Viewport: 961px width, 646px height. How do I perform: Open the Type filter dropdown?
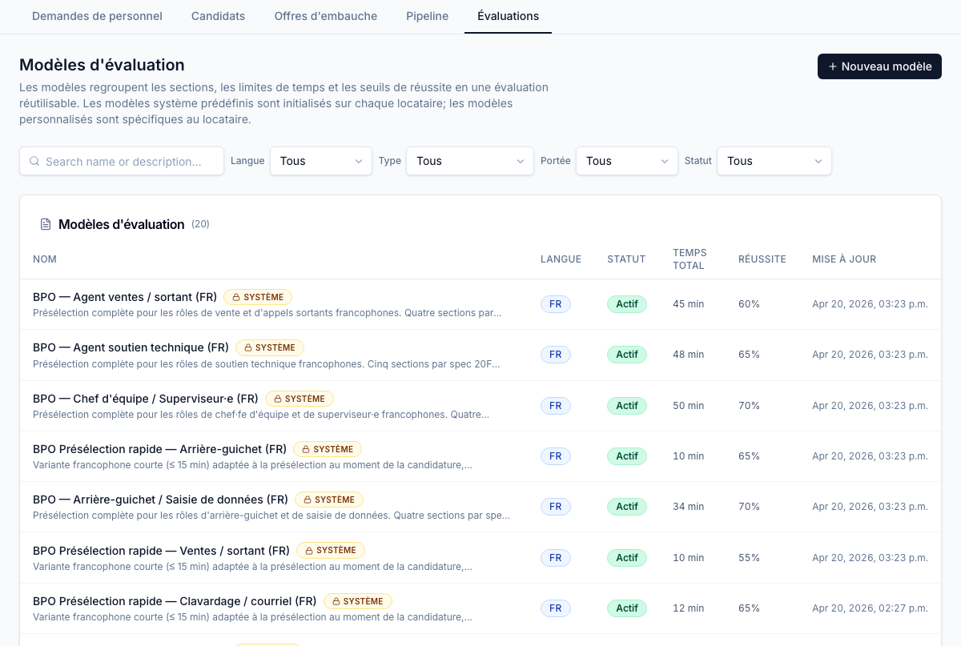tap(470, 161)
